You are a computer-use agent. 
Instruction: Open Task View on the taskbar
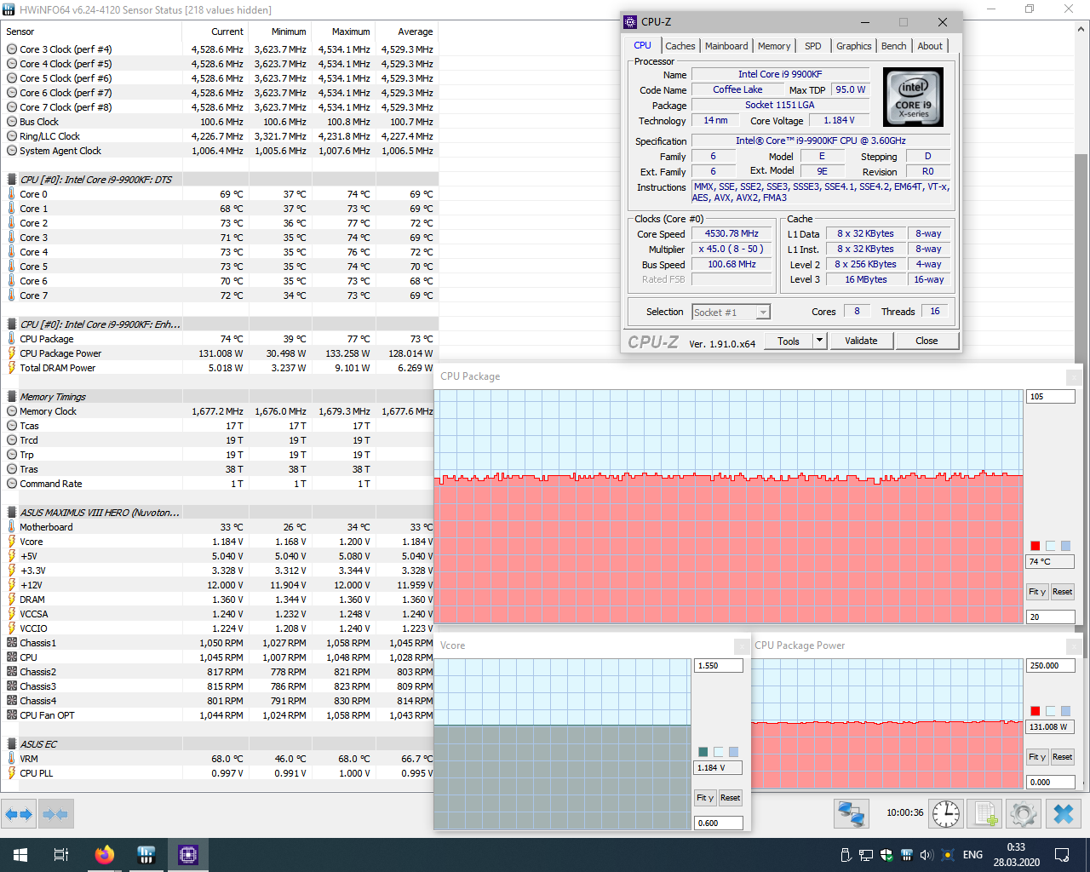(61, 854)
